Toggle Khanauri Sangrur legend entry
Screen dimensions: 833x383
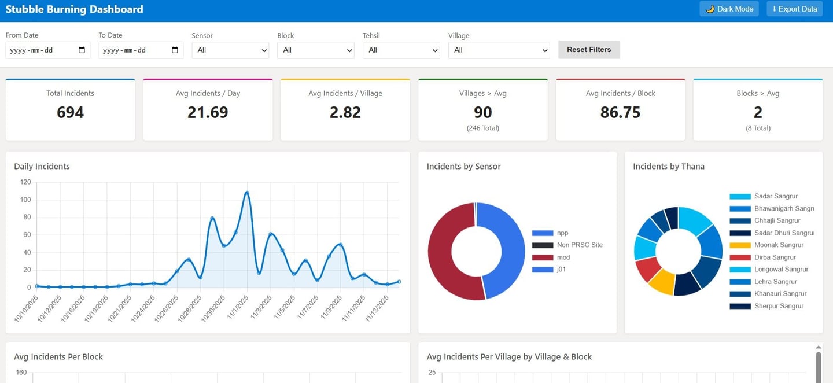768,294
